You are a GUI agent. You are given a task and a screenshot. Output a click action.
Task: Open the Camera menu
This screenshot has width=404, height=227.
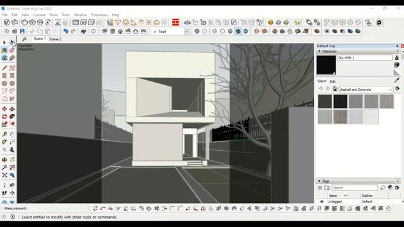[x=39, y=15]
